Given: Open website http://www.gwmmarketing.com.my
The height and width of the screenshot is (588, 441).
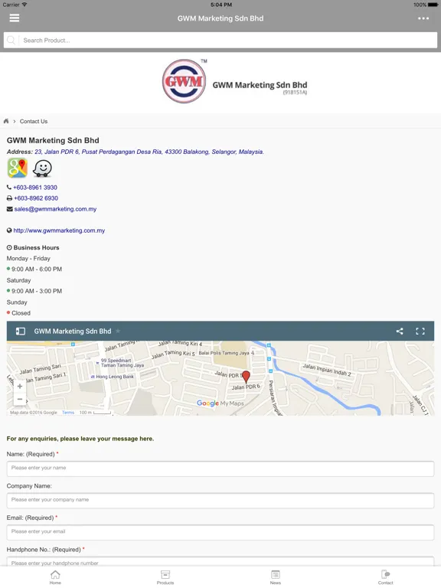Looking at the screenshot, I should coord(59,230).
